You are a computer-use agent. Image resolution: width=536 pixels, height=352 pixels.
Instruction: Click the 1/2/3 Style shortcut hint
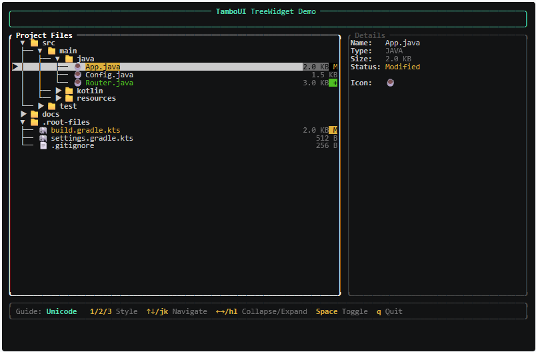(x=113, y=311)
